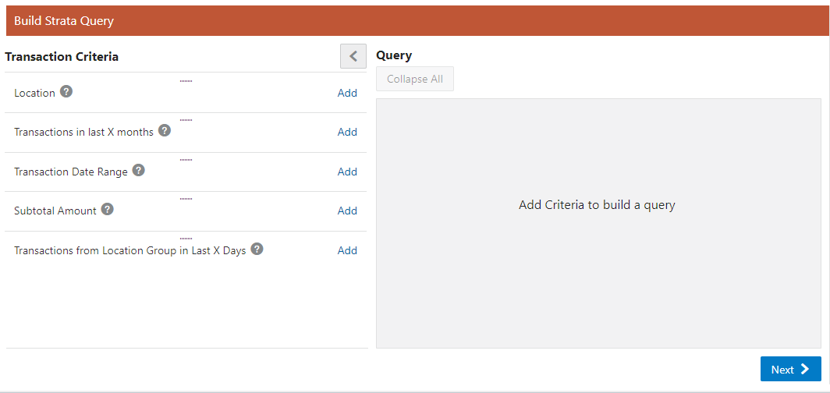Open help icon next to Location
Screen dimensions: 830x393
coord(66,91)
